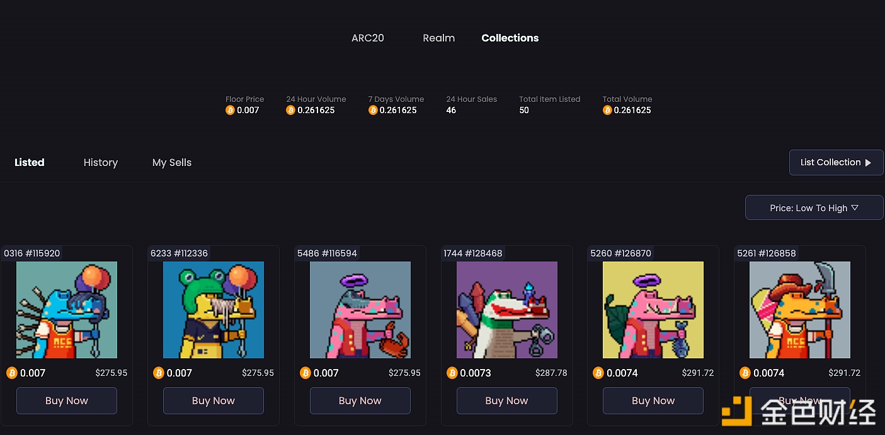Screen dimensions: 885x435
Task: Open the Price: Low To High sort dropdown
Action: pos(814,207)
